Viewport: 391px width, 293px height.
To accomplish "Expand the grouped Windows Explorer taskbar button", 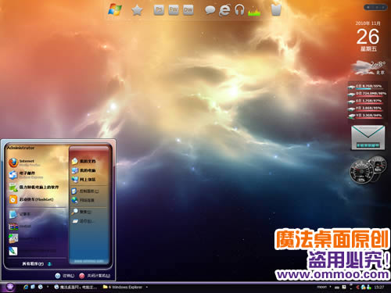I will pos(125,287).
